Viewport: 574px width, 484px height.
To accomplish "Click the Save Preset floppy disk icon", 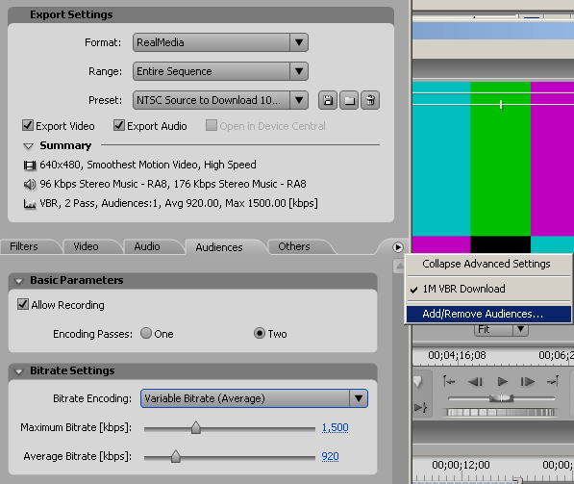I will point(328,100).
